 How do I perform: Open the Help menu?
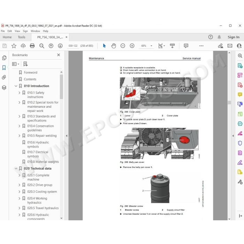tap(46, 31)
